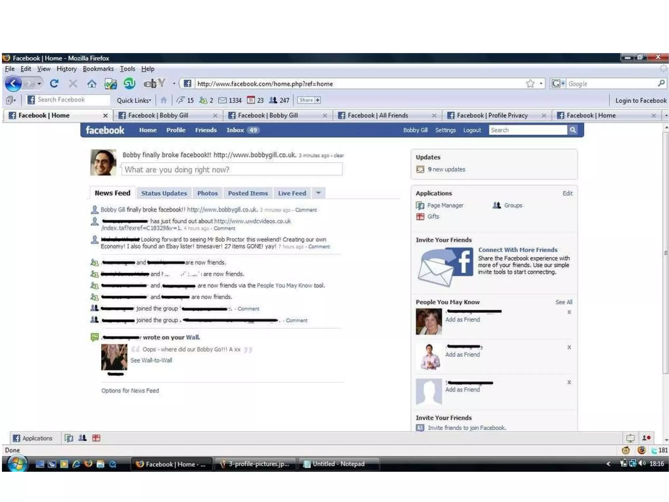Bookmark page with star icon in address bar
Screen dimensions: 669x502
[530, 84]
